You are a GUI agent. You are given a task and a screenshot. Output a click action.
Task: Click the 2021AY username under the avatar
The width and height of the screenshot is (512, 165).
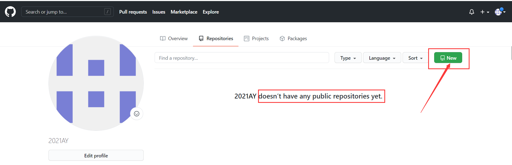click(59, 141)
